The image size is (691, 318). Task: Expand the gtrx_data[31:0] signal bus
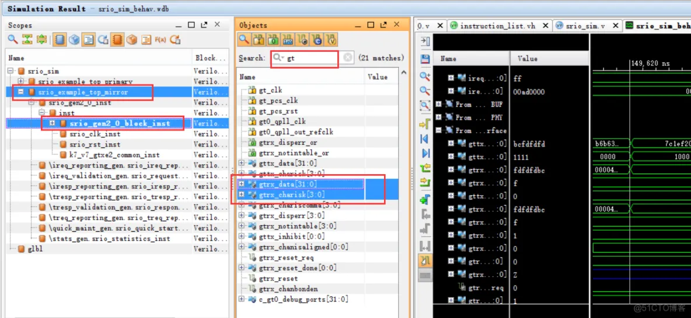(x=242, y=184)
